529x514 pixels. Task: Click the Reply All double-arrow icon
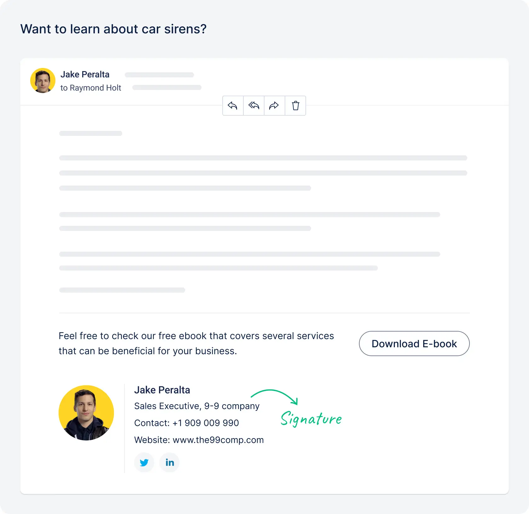click(x=253, y=106)
